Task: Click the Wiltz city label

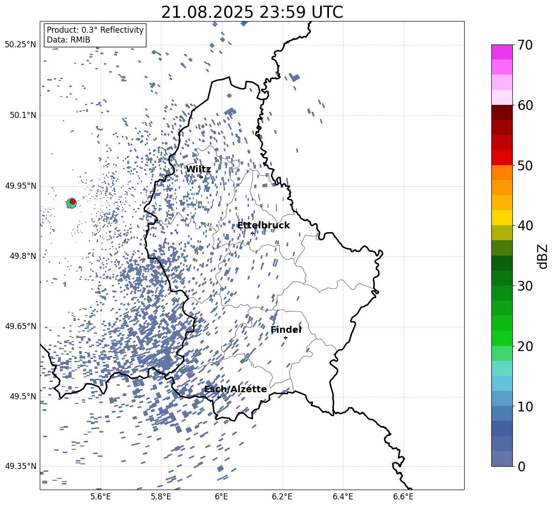Action: click(198, 169)
